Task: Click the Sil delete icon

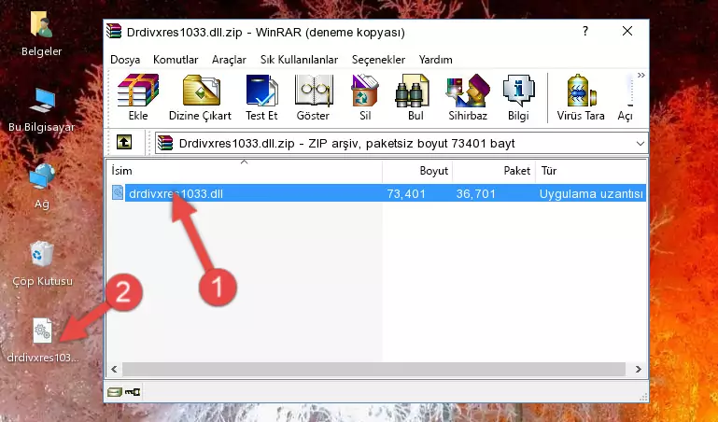Action: pos(365,97)
